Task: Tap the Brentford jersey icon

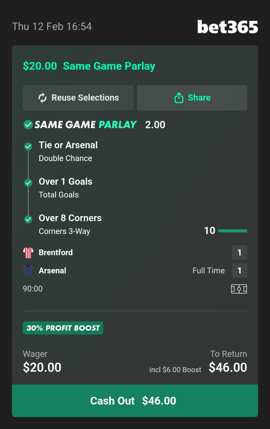Action: point(28,253)
